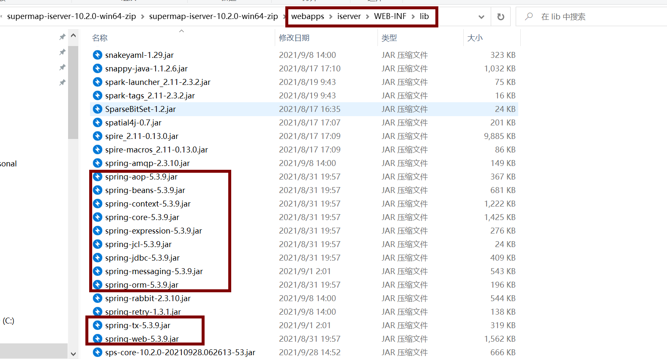The width and height of the screenshot is (667, 359).
Task: Click the snakeyaml-1.29.jar file icon
Action: click(x=98, y=55)
